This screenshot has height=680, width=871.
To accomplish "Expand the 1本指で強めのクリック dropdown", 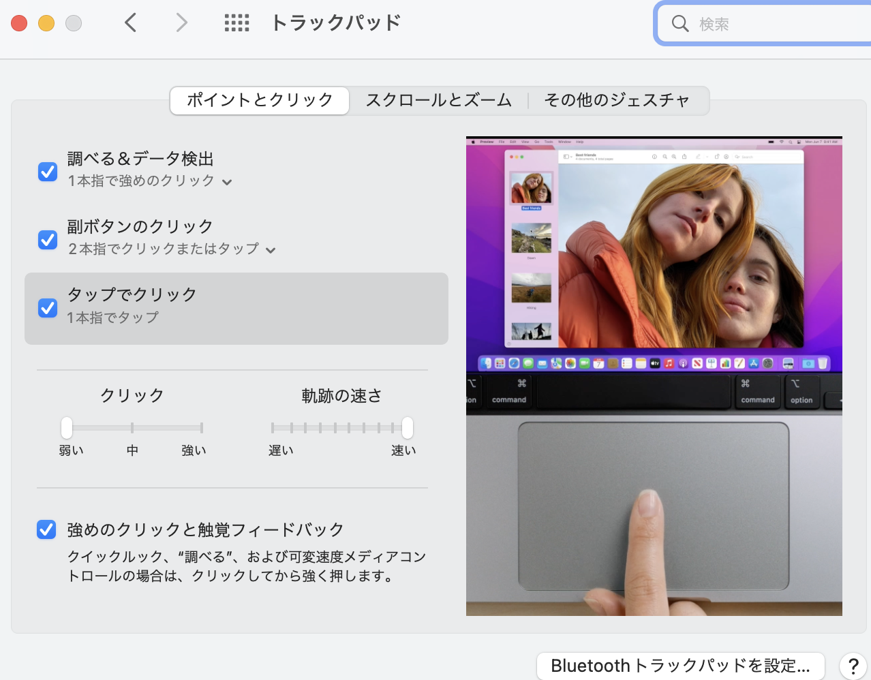I will pyautogui.click(x=227, y=181).
